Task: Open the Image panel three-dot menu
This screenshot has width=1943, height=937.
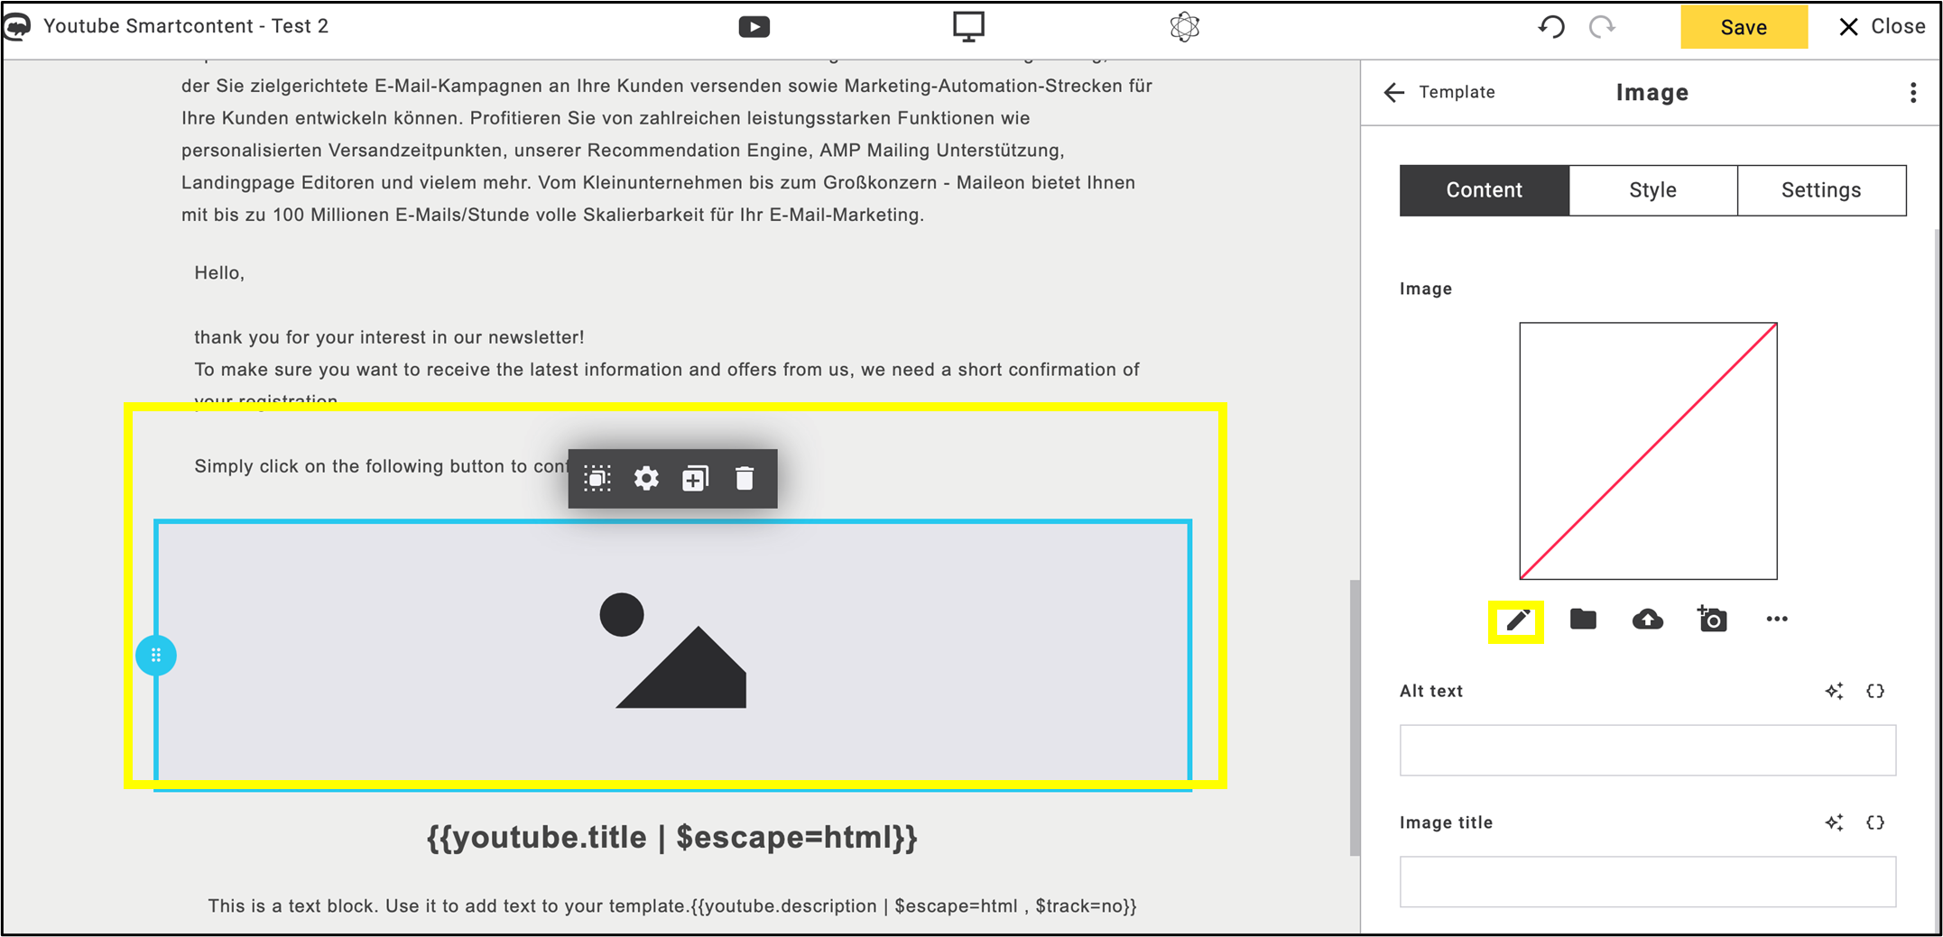Action: 1912,93
